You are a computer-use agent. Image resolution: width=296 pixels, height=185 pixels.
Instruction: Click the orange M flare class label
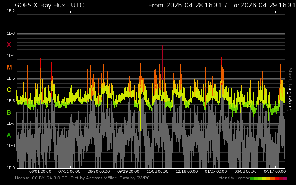point(9,67)
